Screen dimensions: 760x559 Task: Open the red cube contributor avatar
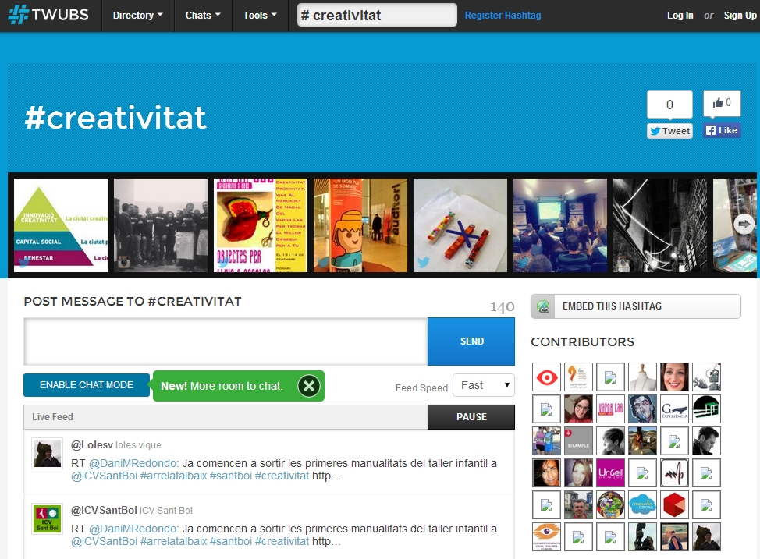point(674,504)
